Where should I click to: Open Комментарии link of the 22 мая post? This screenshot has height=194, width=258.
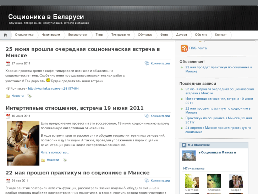pos(160,180)
